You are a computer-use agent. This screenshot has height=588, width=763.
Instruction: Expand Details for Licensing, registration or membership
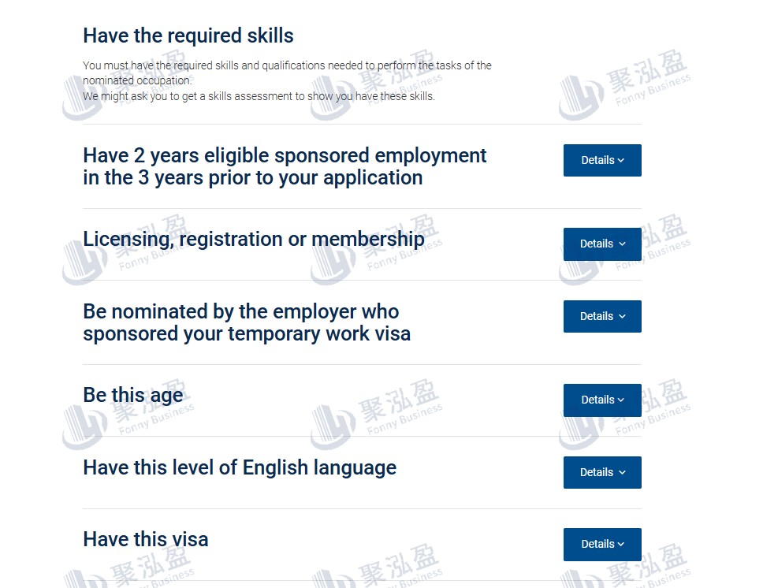(602, 244)
